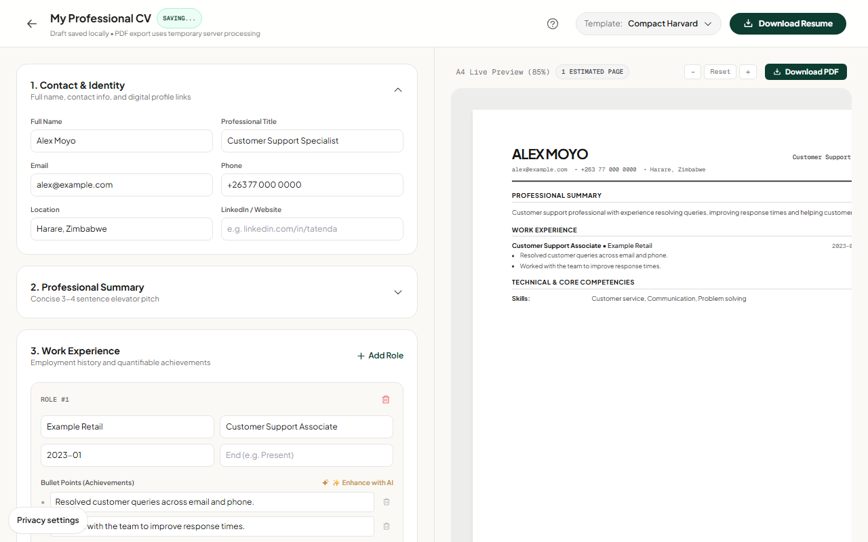The height and width of the screenshot is (542, 868).
Task: Zoom in preview with plus button
Action: point(748,72)
